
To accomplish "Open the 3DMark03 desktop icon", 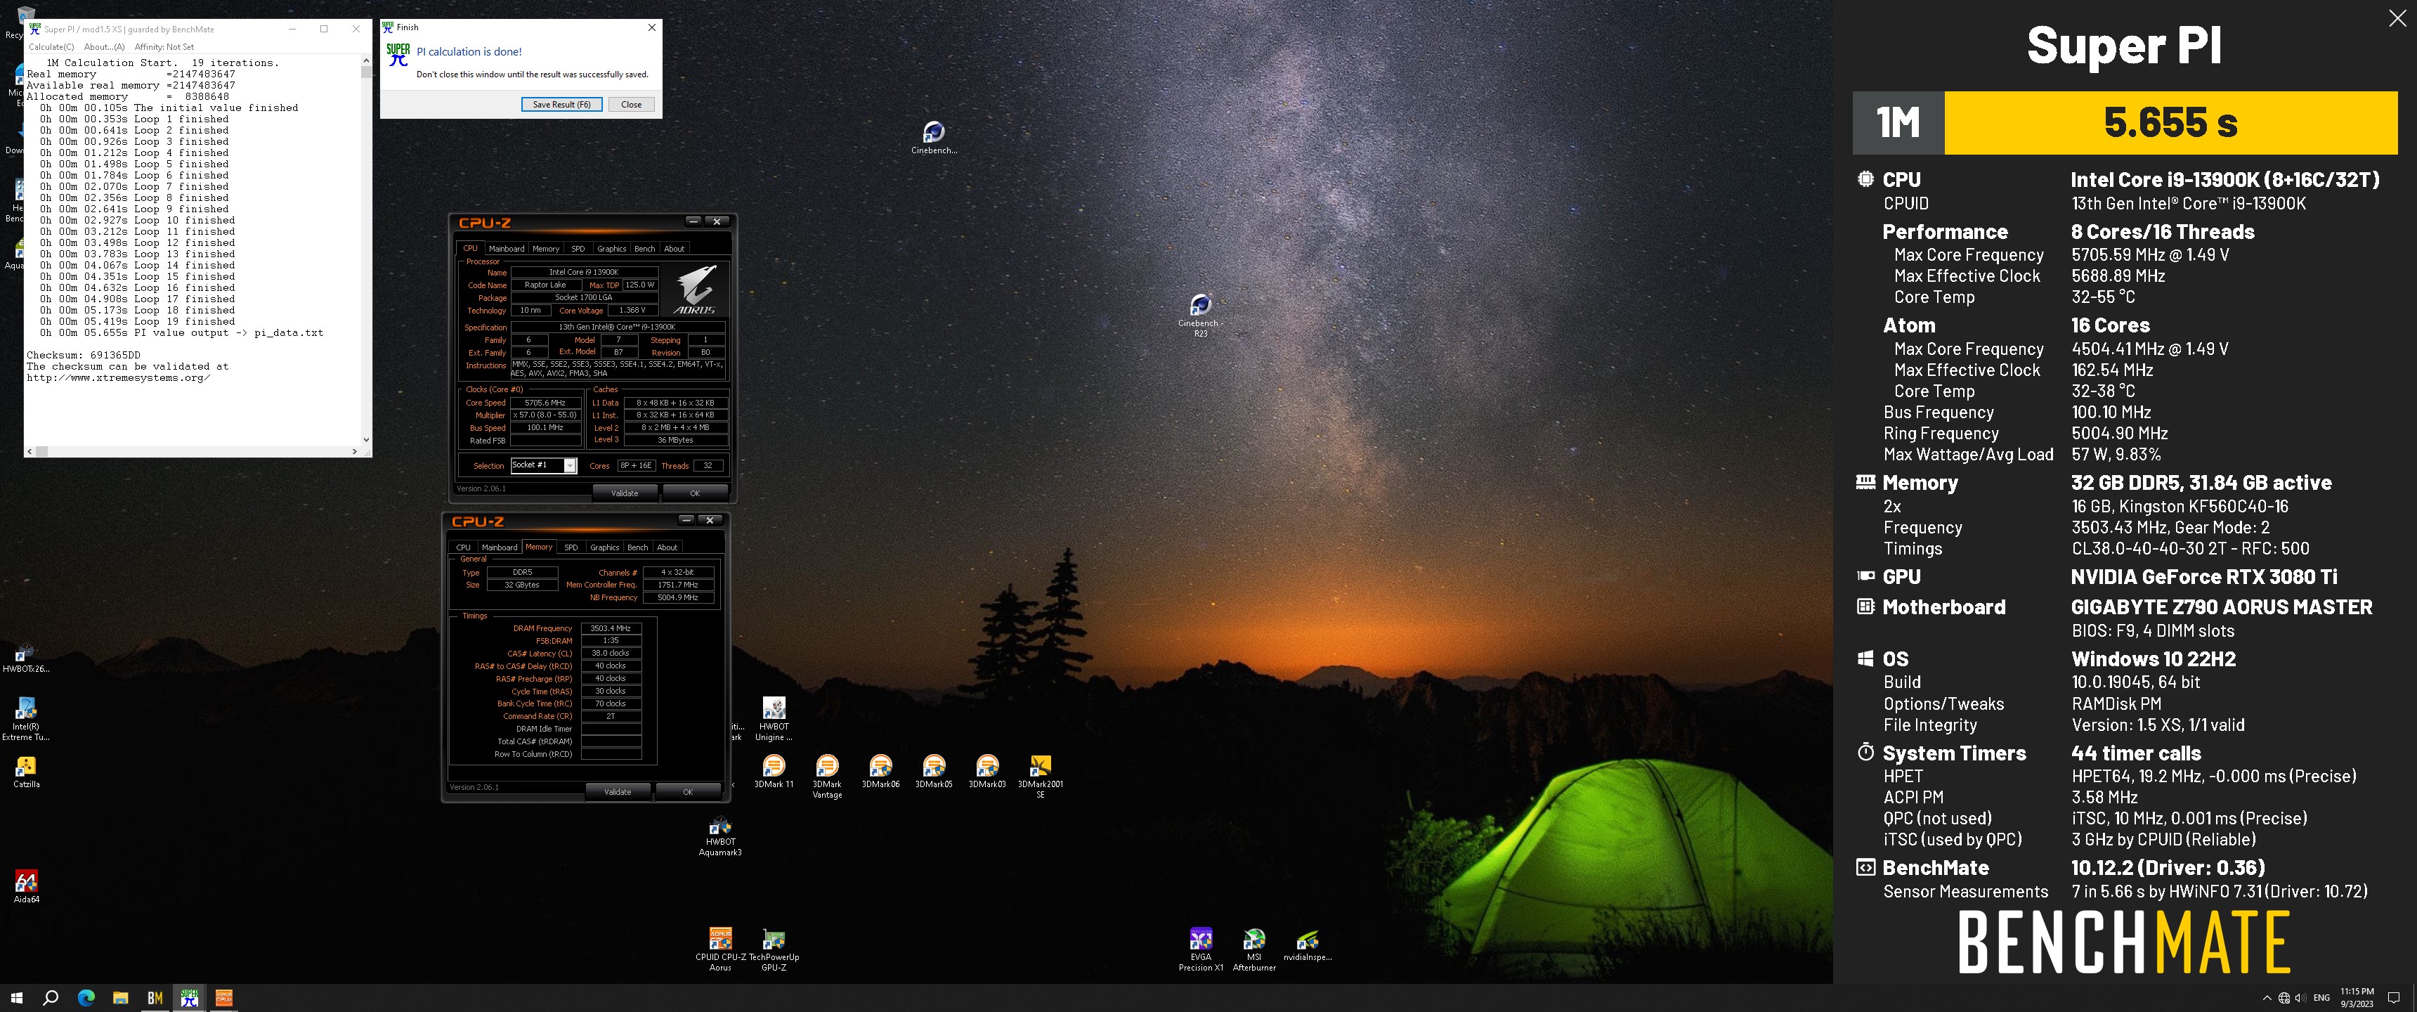I will coord(987,772).
